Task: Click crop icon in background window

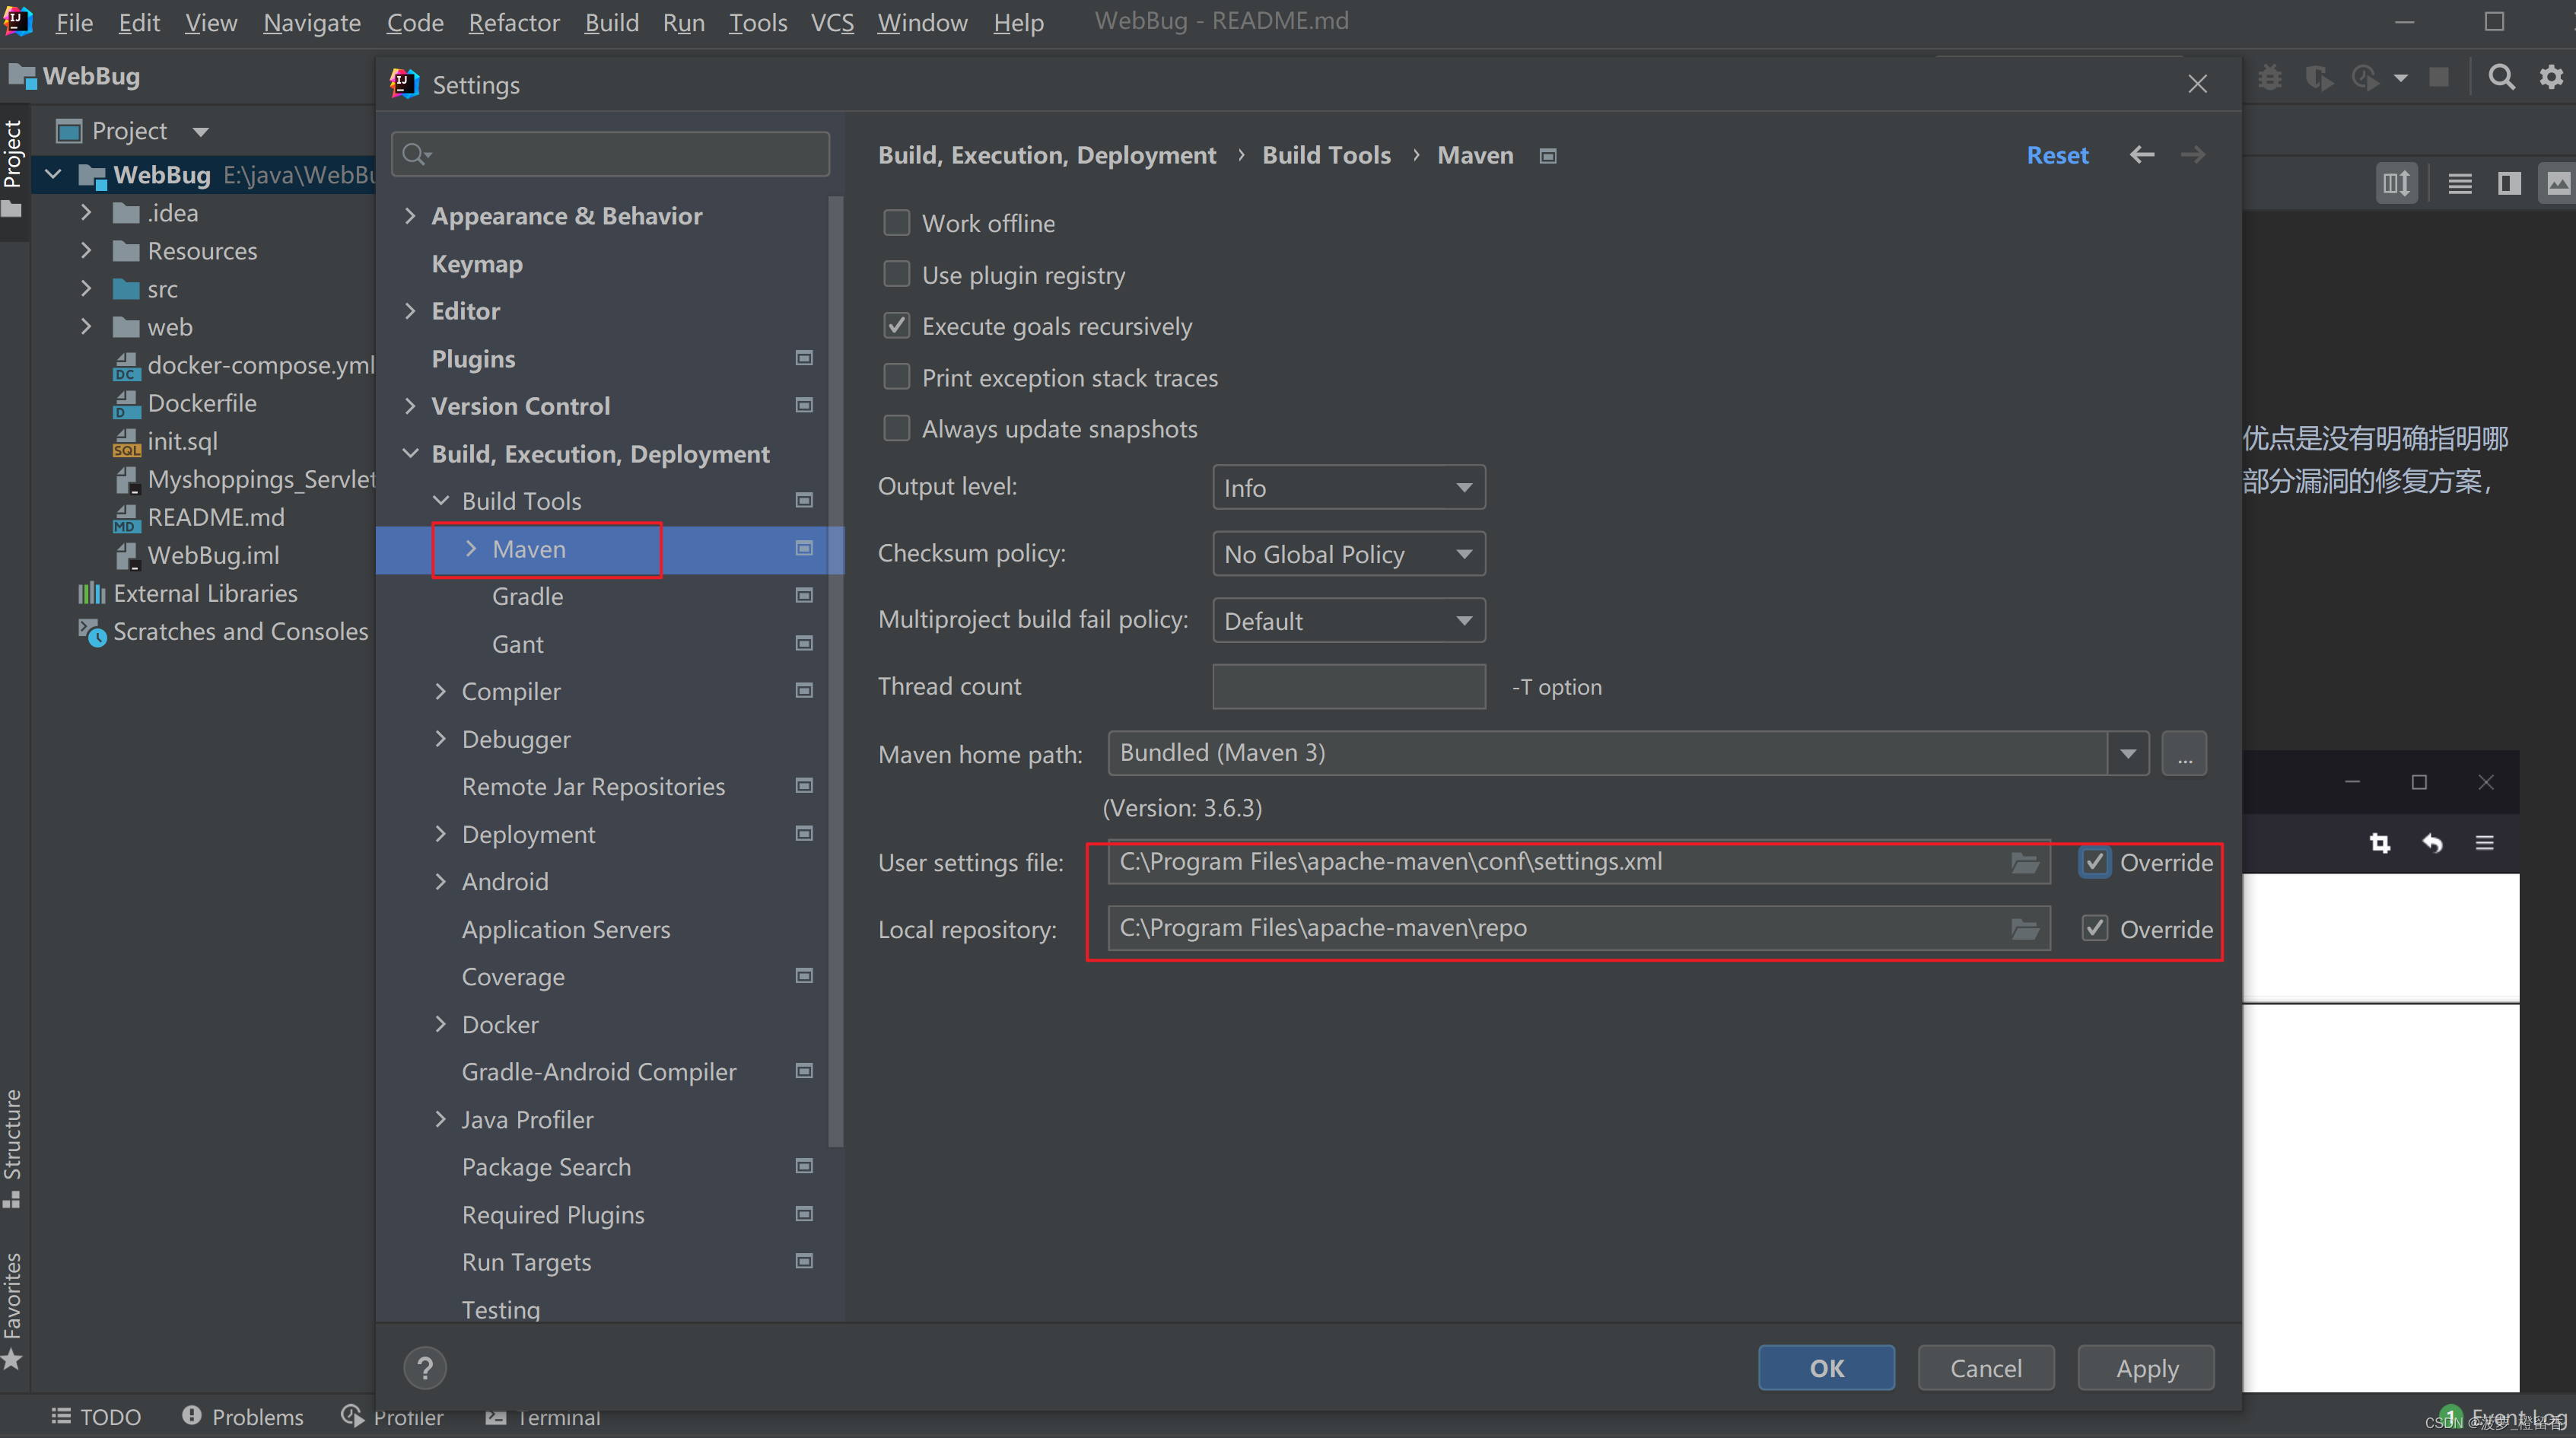Action: [x=2379, y=844]
